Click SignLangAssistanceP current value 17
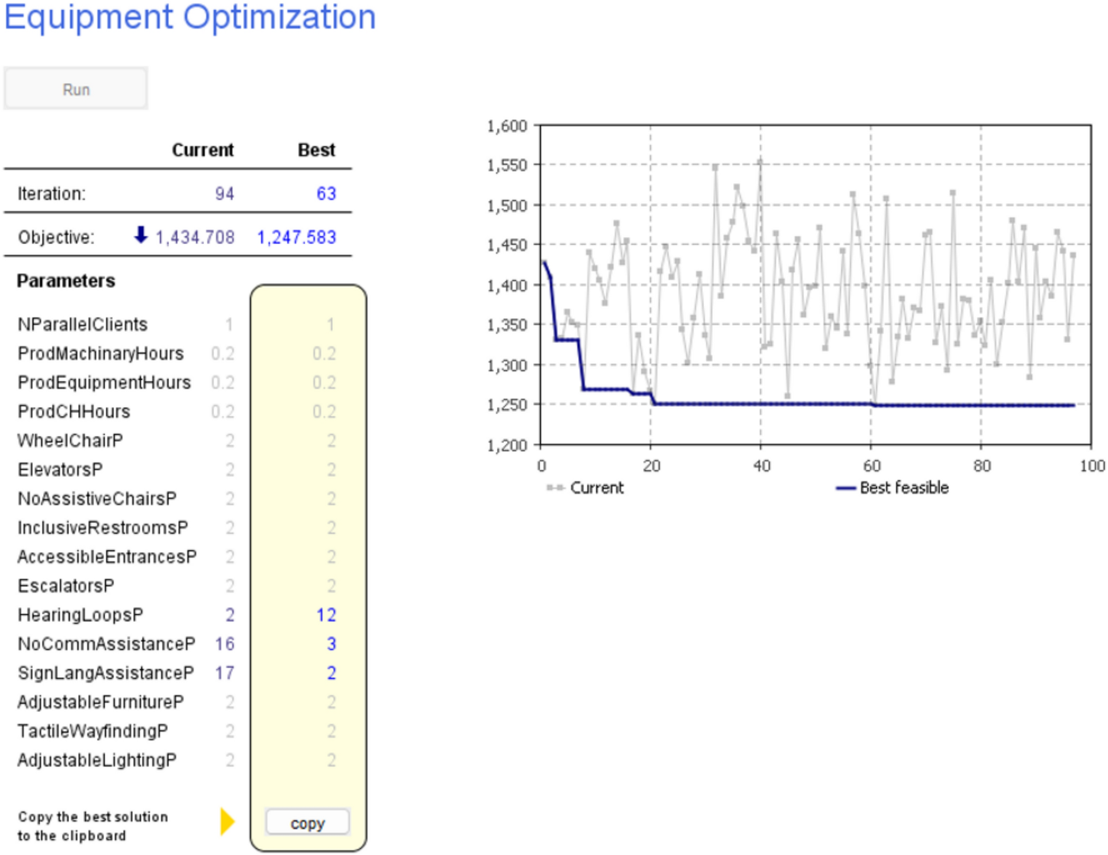The image size is (1108, 855). tap(224, 673)
